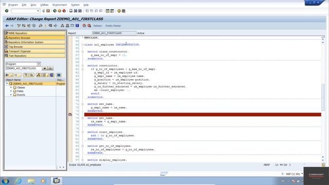Open the Program menu
Viewport: 329px width, 185px height.
(x=13, y=5)
